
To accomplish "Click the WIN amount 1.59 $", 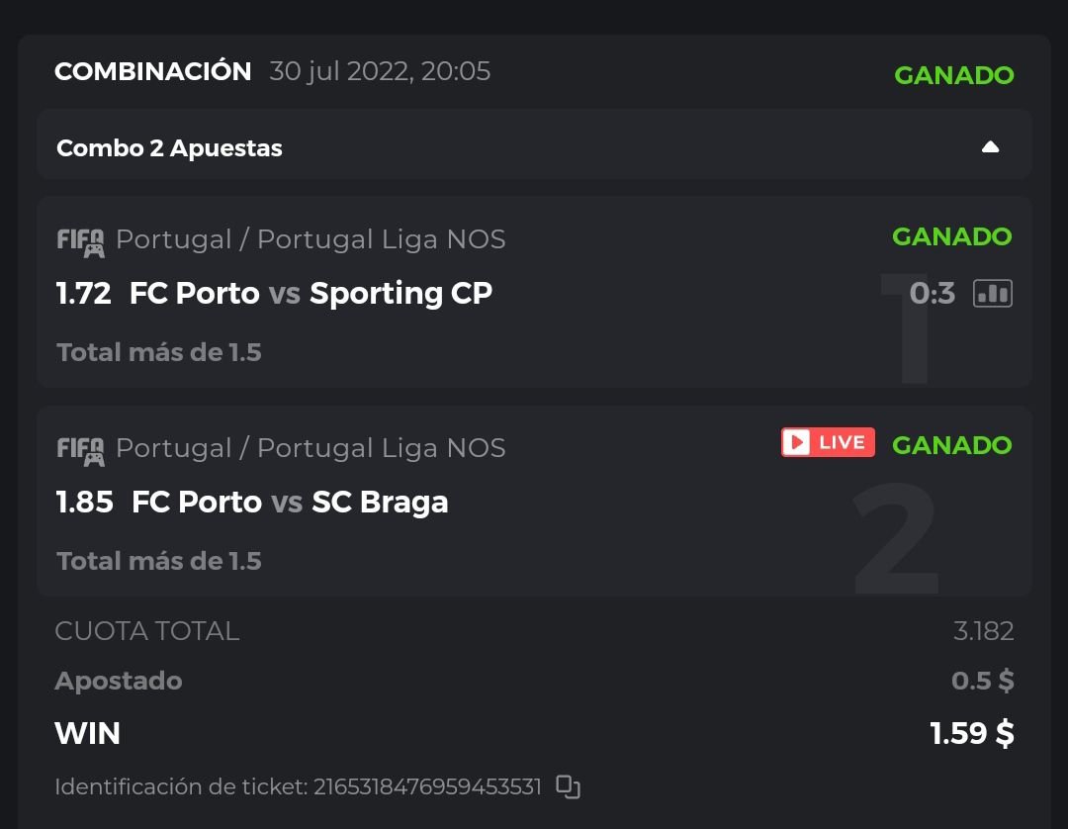I will 971,734.
